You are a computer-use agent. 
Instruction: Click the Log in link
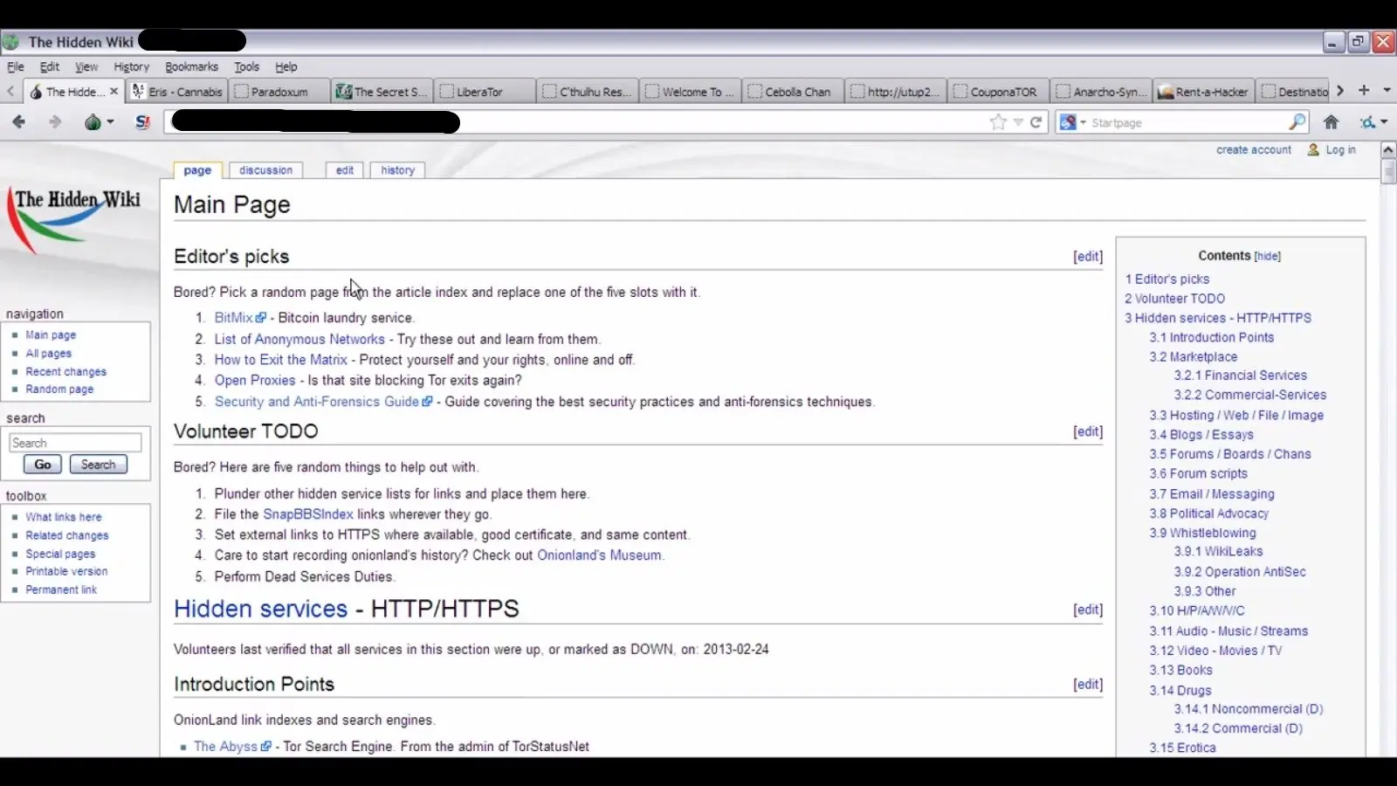(1340, 150)
